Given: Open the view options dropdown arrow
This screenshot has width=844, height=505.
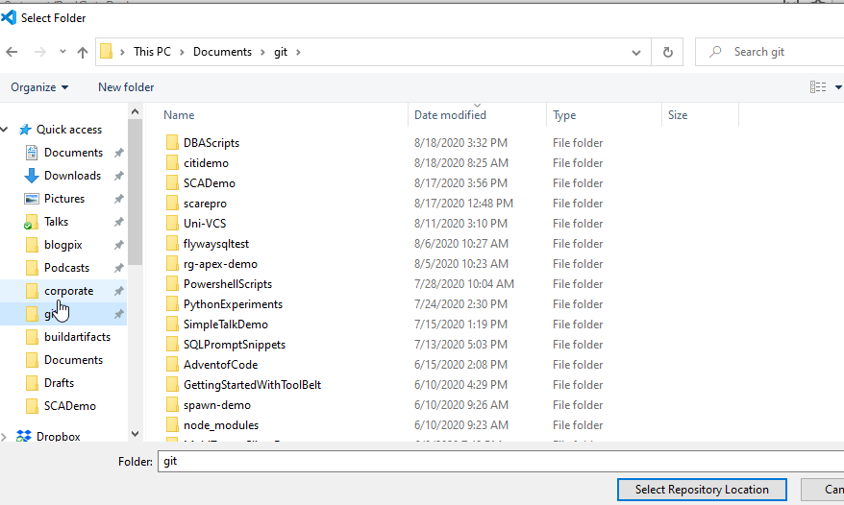Looking at the screenshot, I should pyautogui.click(x=838, y=87).
